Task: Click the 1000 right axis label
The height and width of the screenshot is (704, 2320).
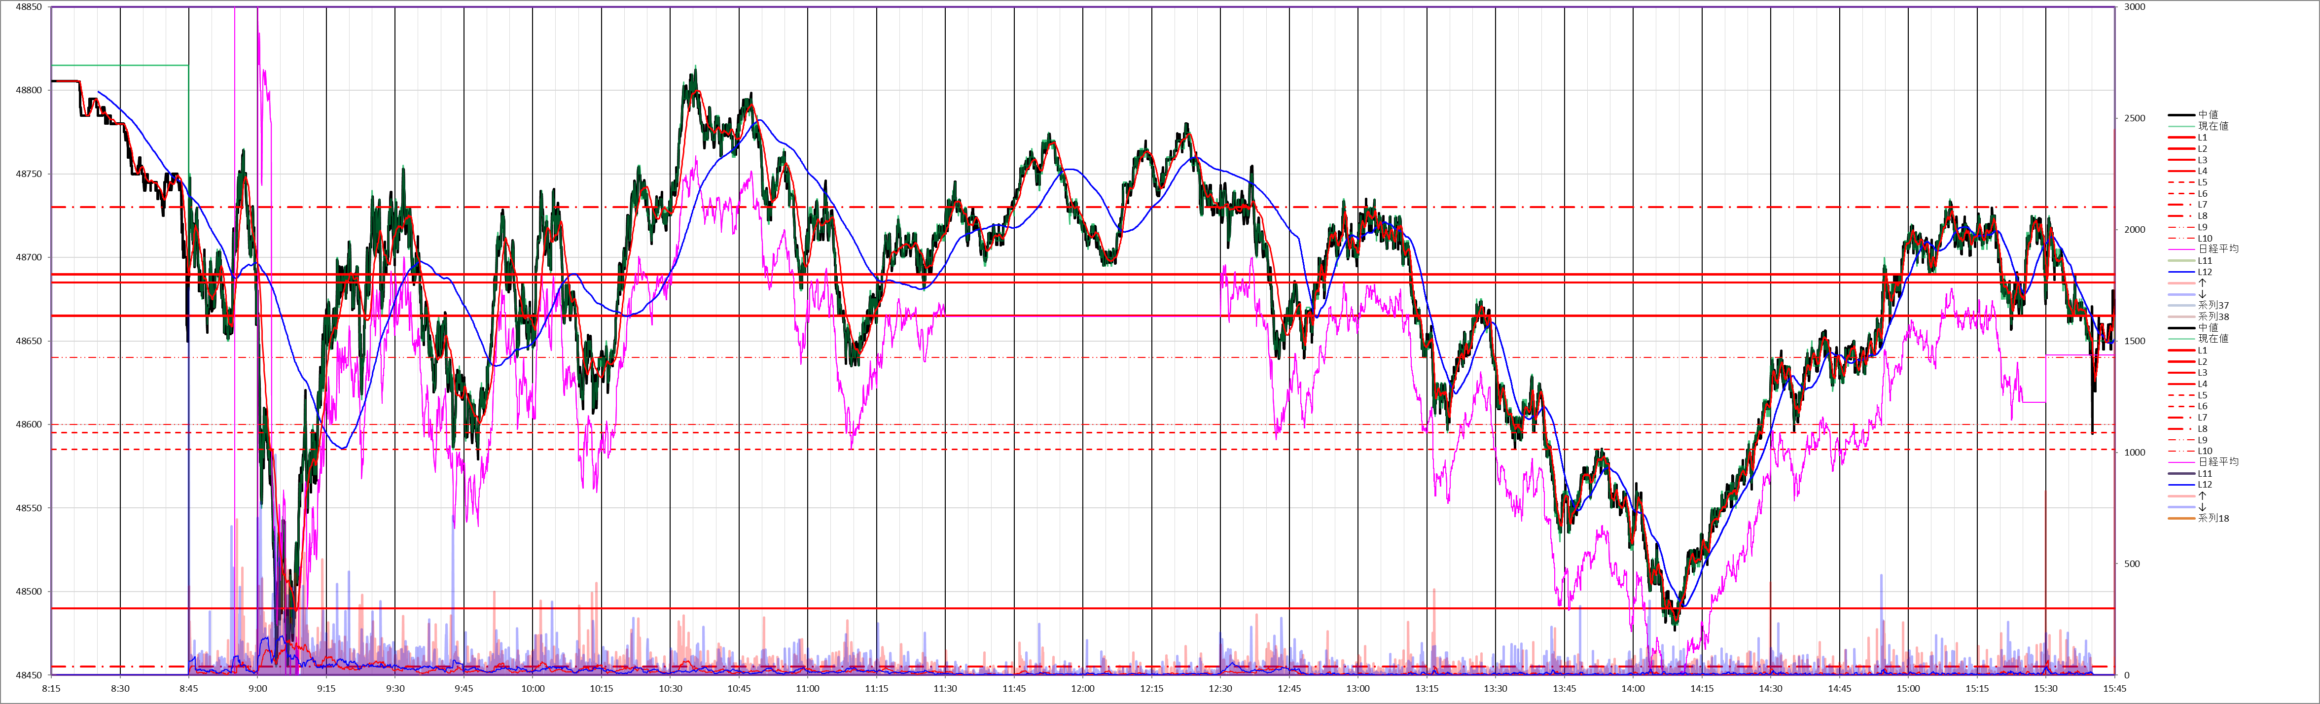Action: tap(2135, 453)
